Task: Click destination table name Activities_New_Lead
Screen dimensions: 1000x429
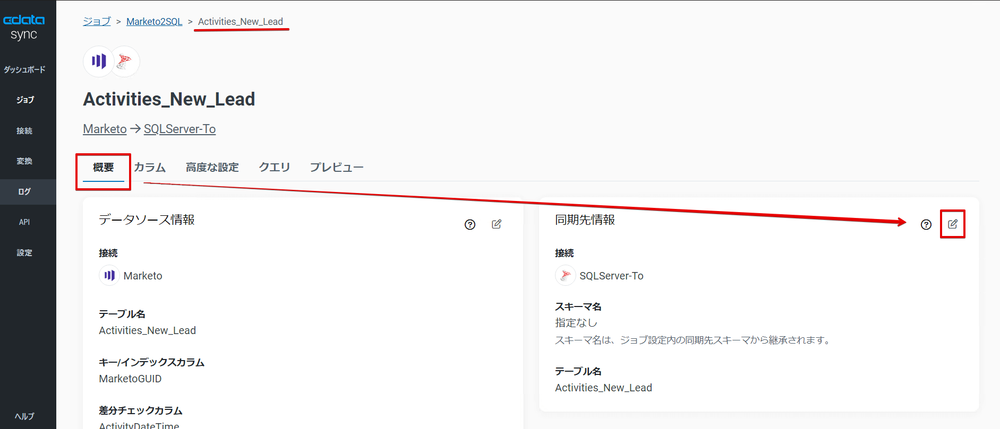Action: (604, 388)
